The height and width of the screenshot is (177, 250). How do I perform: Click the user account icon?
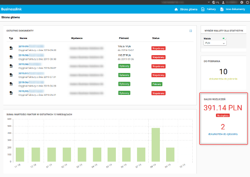(x=223, y=2)
